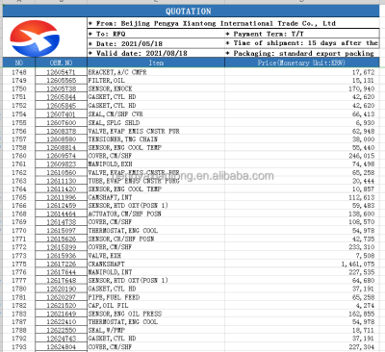Viewport: 385px width, 352px height.
Task: Select the Item column header
Action: pos(156,63)
